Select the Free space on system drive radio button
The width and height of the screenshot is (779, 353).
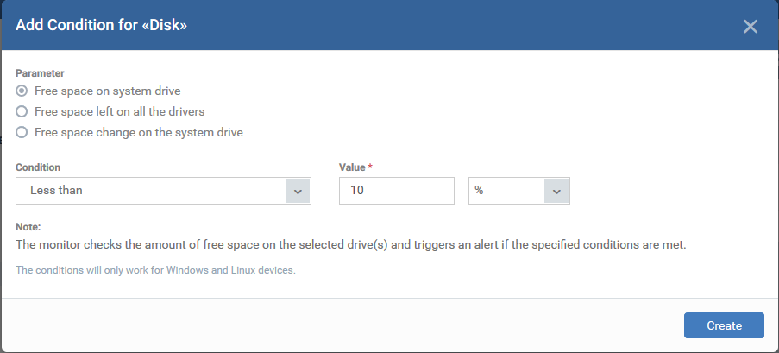coord(22,91)
